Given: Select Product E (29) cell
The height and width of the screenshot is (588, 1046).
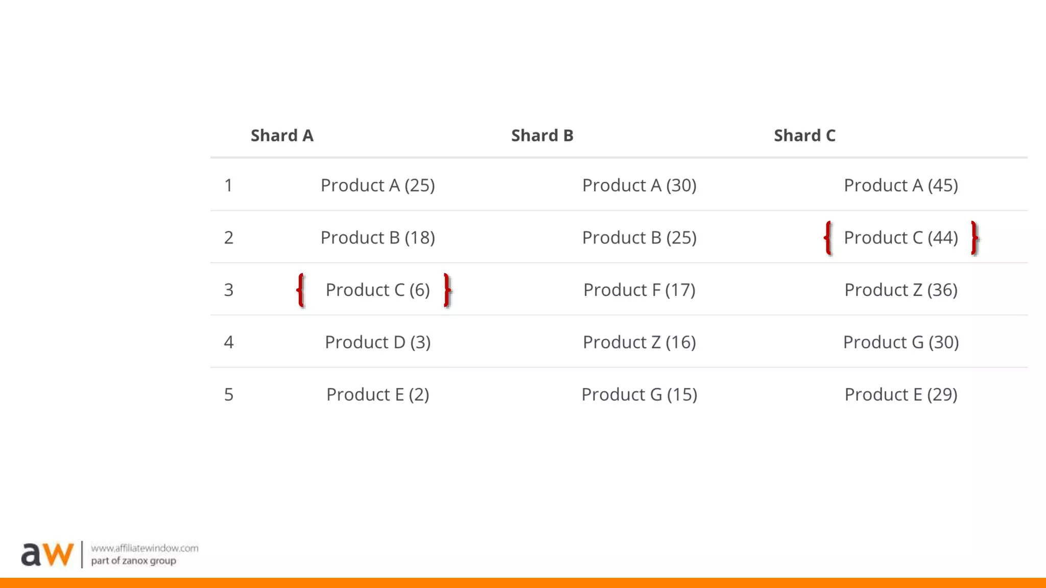Looking at the screenshot, I should tap(900, 395).
